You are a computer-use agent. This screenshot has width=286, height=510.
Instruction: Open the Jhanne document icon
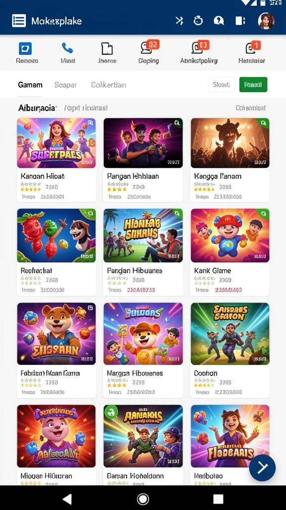click(107, 49)
